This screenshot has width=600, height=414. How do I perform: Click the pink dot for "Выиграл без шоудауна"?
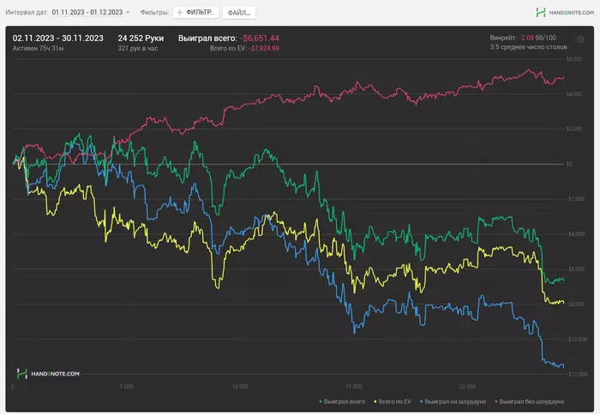coord(496,400)
